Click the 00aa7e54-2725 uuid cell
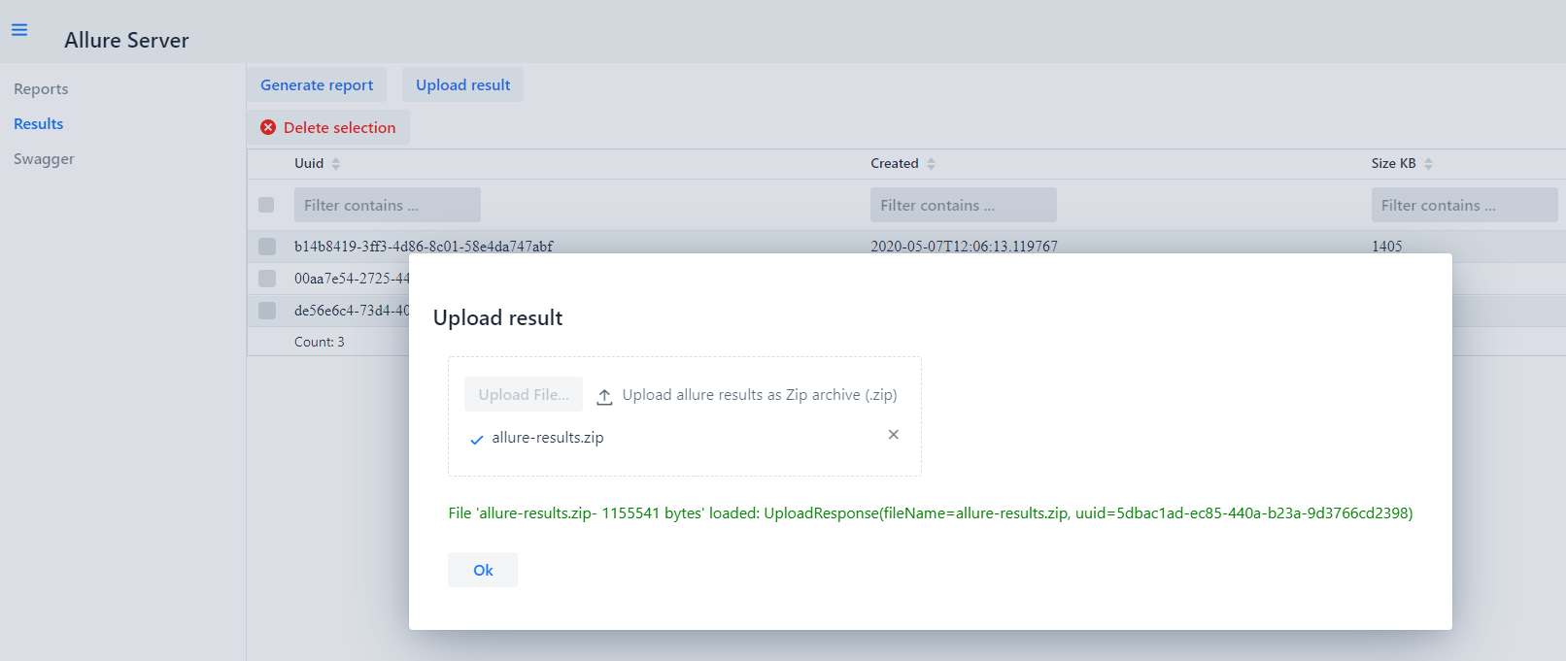The width and height of the screenshot is (1566, 661). click(x=352, y=279)
